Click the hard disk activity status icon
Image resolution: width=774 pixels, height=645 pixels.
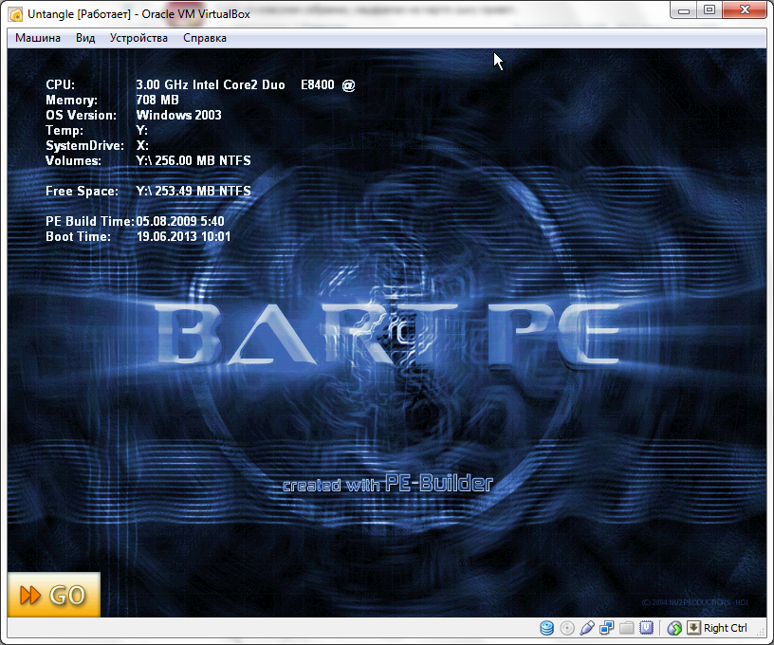tap(547, 628)
